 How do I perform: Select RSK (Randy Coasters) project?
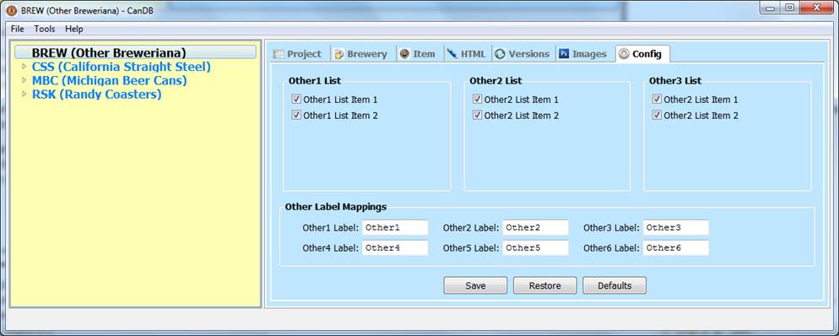96,95
